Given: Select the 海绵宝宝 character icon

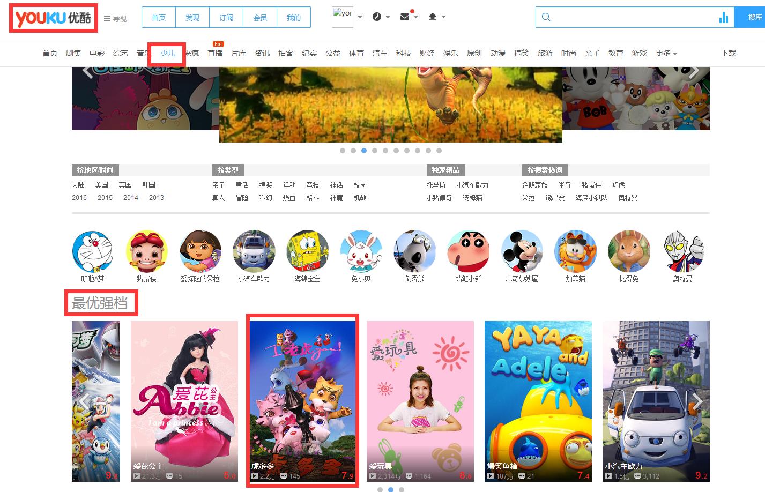Looking at the screenshot, I should pyautogui.click(x=307, y=251).
